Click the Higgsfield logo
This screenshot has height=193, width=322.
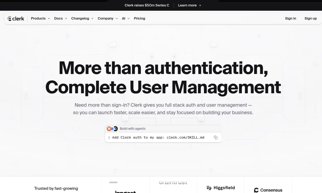[x=221, y=188]
